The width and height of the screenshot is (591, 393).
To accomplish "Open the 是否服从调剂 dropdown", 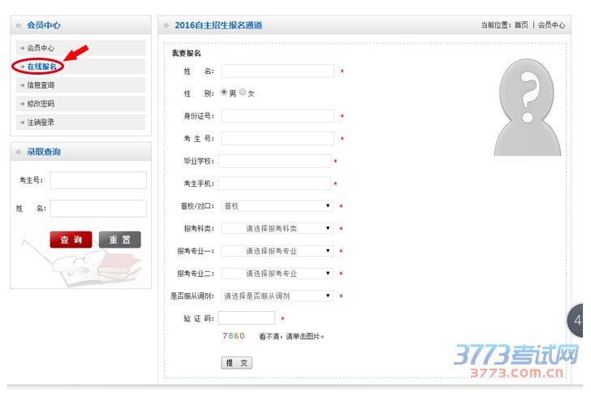I will point(277,296).
